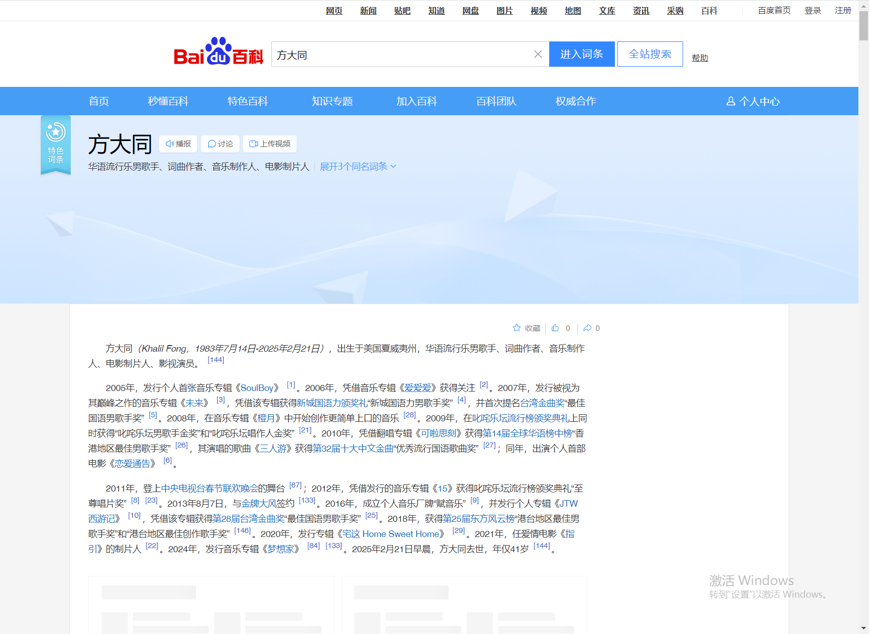Viewport: 869px width, 634px height.
Task: Open the 第25届东方风云榜 link
Action: tap(479, 519)
